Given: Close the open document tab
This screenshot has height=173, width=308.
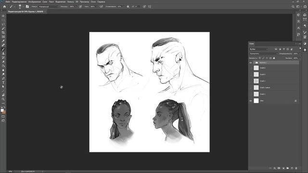Looking at the screenshot, I should 45,12.
